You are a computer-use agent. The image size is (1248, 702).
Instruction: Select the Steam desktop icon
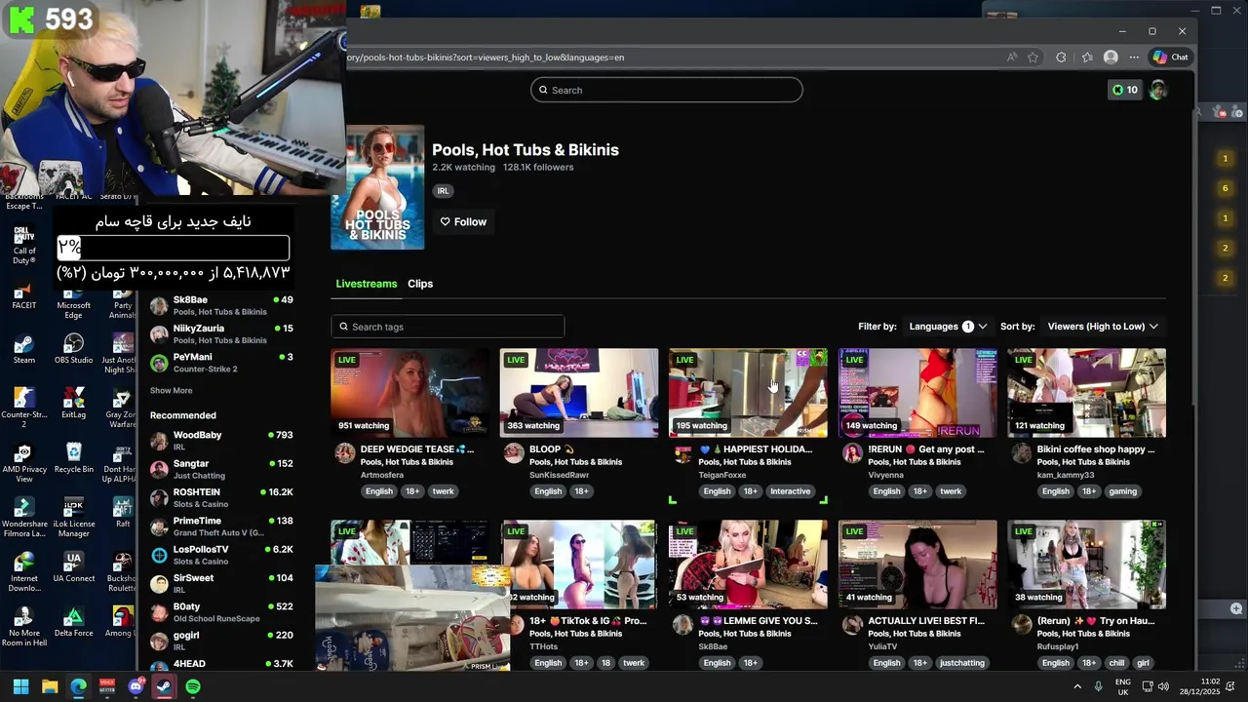click(24, 350)
